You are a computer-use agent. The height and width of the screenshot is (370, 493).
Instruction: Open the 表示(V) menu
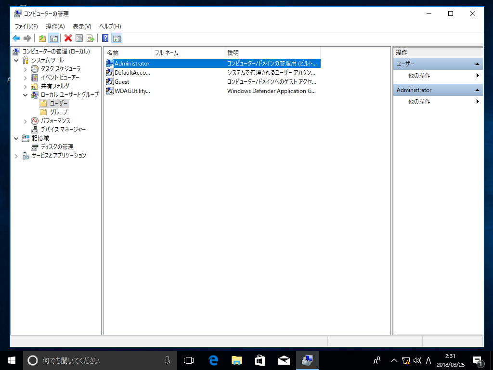(x=82, y=26)
